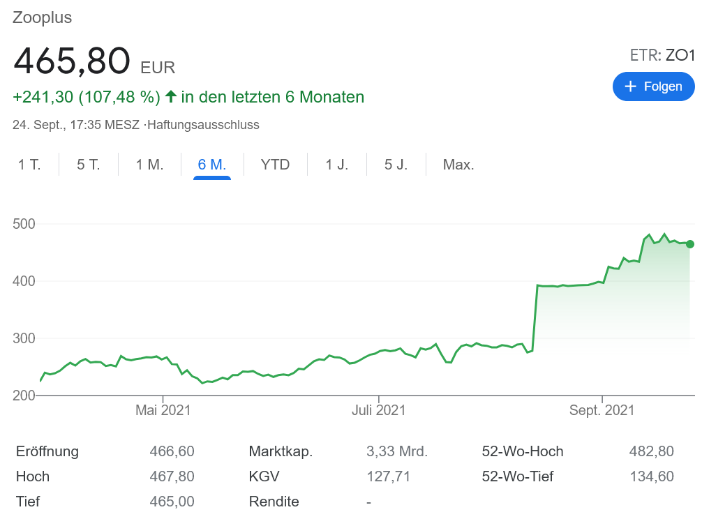
Task: Click the 465,80 current price
Action: pyautogui.click(x=72, y=61)
